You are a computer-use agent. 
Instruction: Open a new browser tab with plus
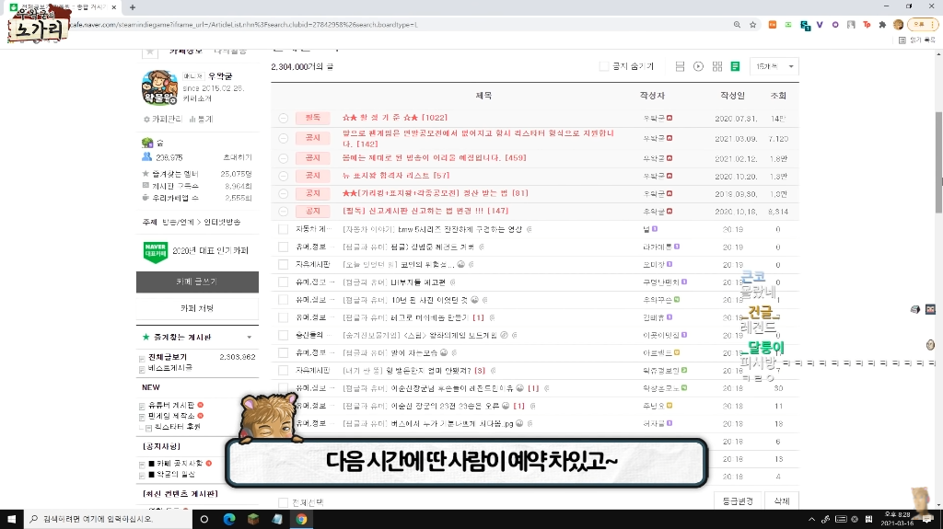(133, 7)
